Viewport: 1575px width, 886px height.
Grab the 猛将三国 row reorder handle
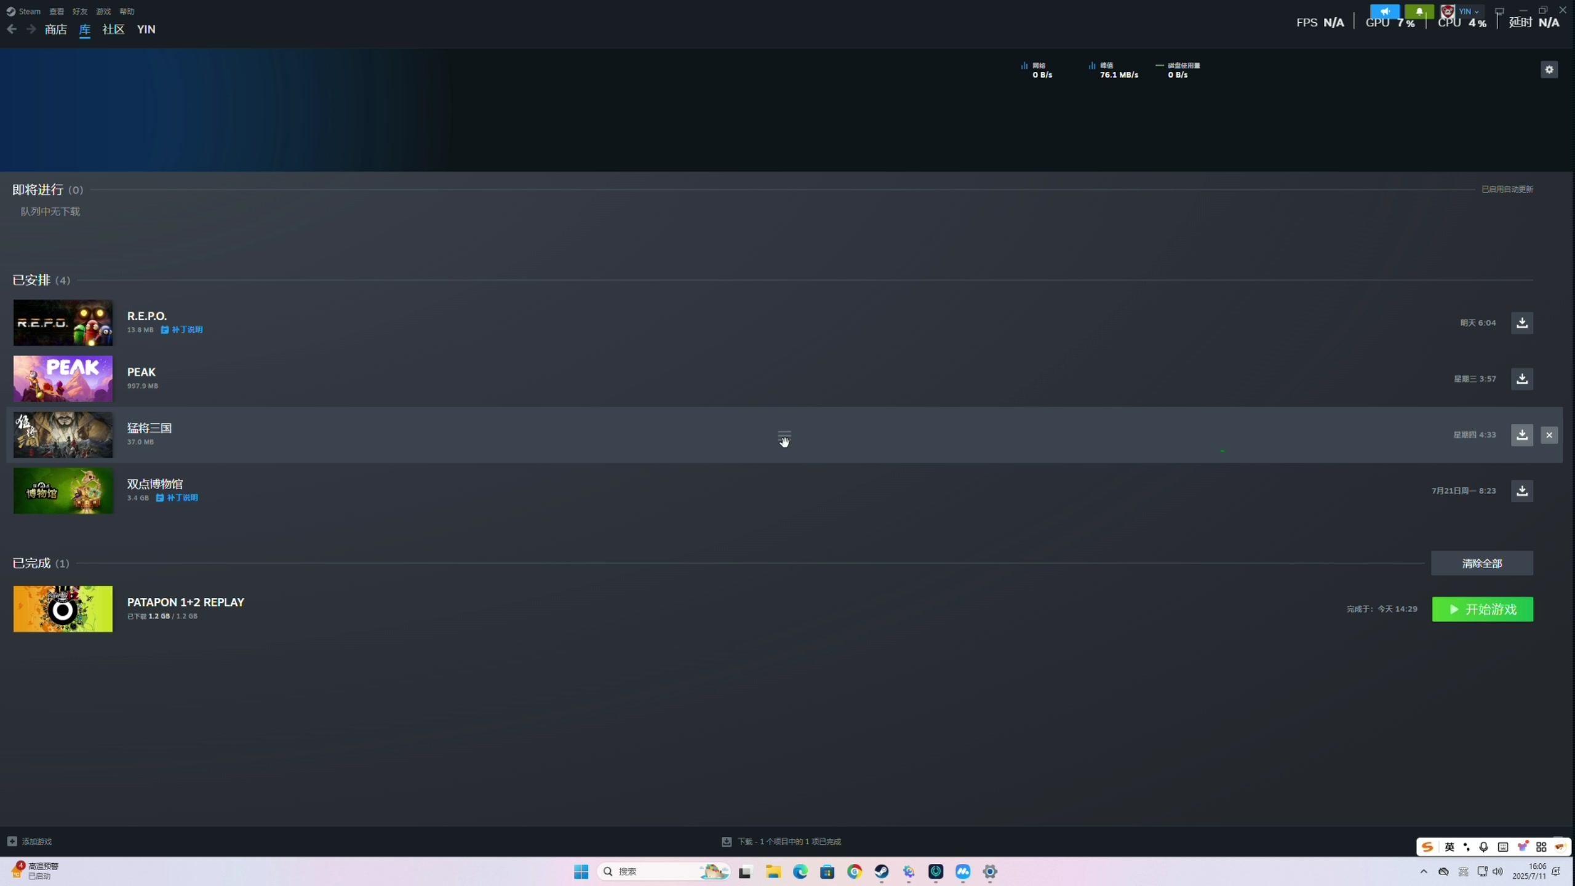tap(784, 434)
